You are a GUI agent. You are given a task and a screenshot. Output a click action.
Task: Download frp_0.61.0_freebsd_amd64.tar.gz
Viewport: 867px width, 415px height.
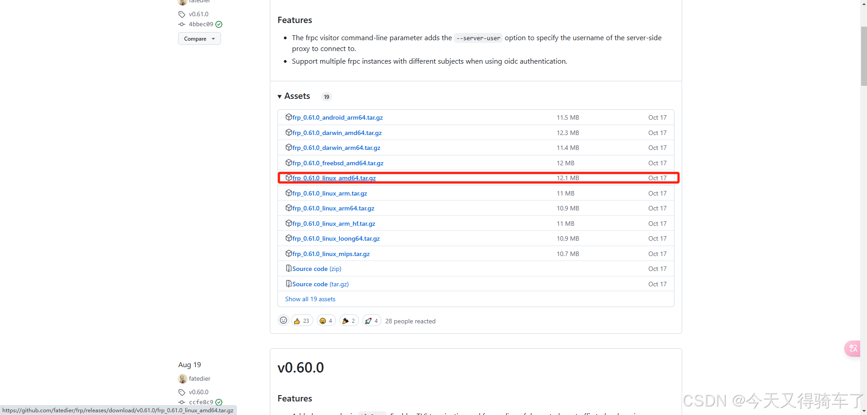pyautogui.click(x=338, y=163)
